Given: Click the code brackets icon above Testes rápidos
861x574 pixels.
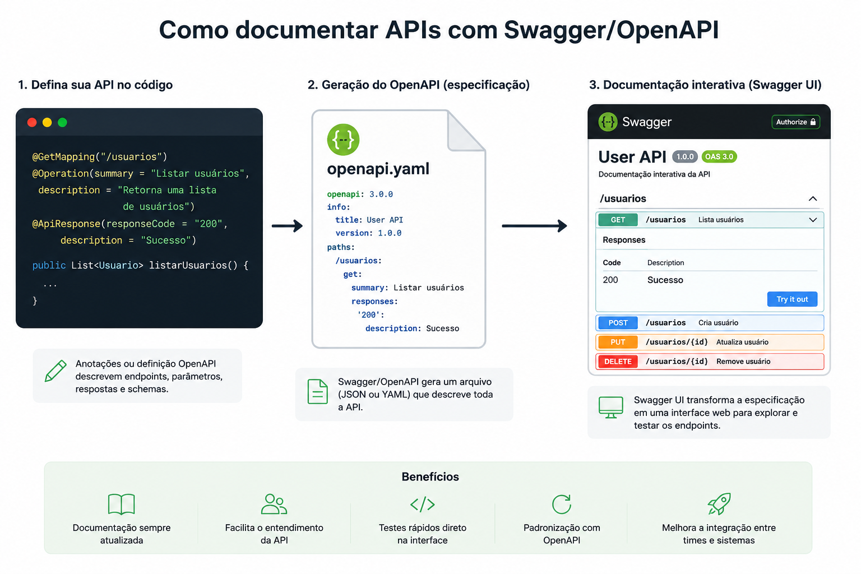Looking at the screenshot, I should 423,504.
